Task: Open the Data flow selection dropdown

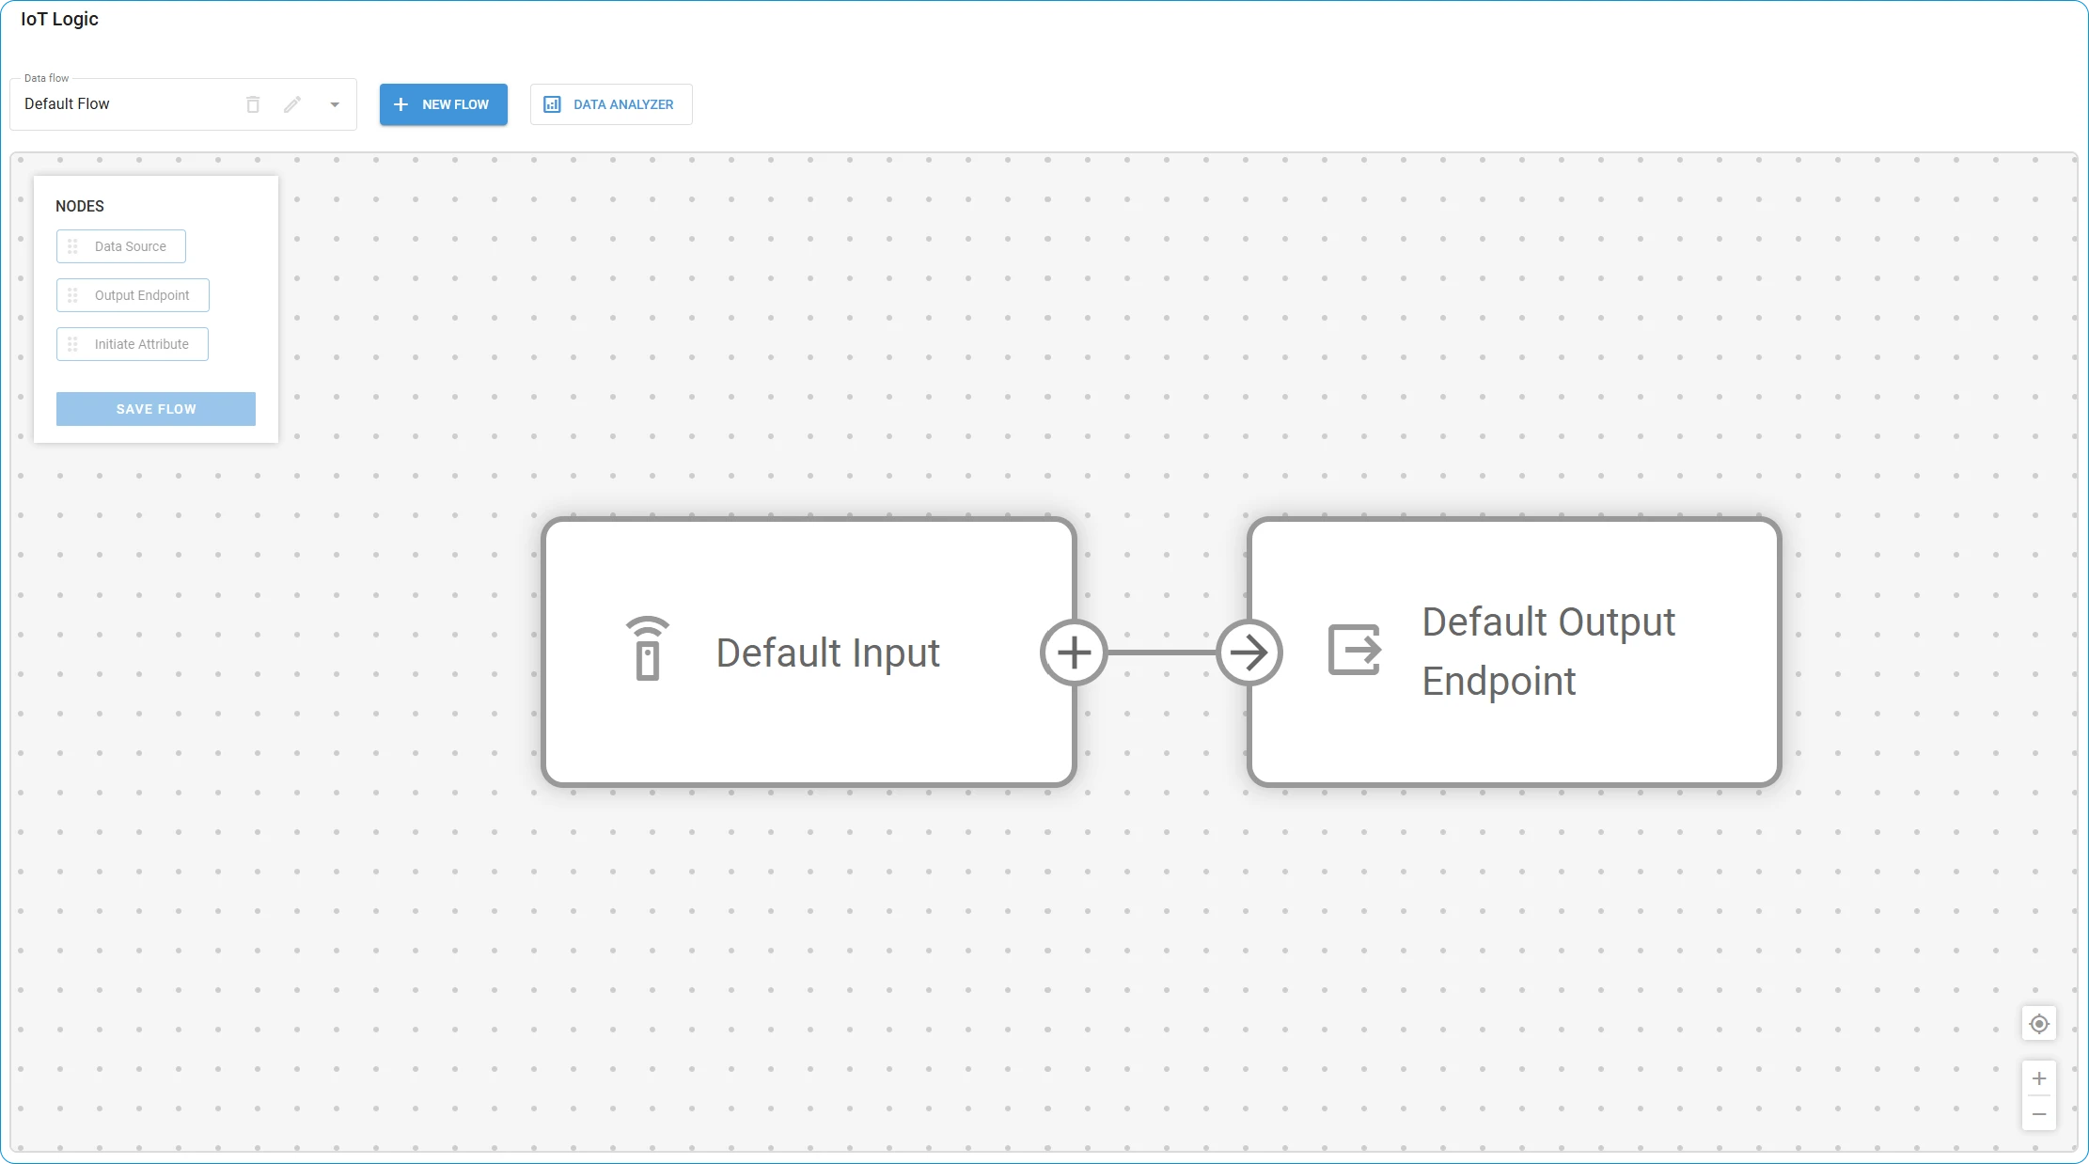Action: point(335,104)
